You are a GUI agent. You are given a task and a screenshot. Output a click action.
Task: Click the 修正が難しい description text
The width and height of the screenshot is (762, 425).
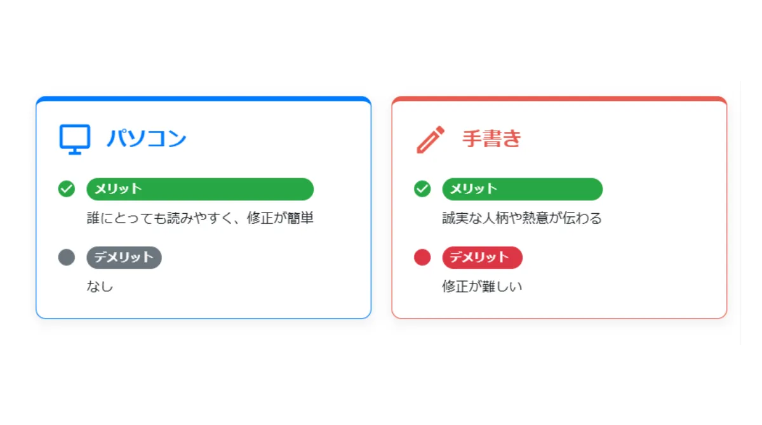(x=482, y=287)
